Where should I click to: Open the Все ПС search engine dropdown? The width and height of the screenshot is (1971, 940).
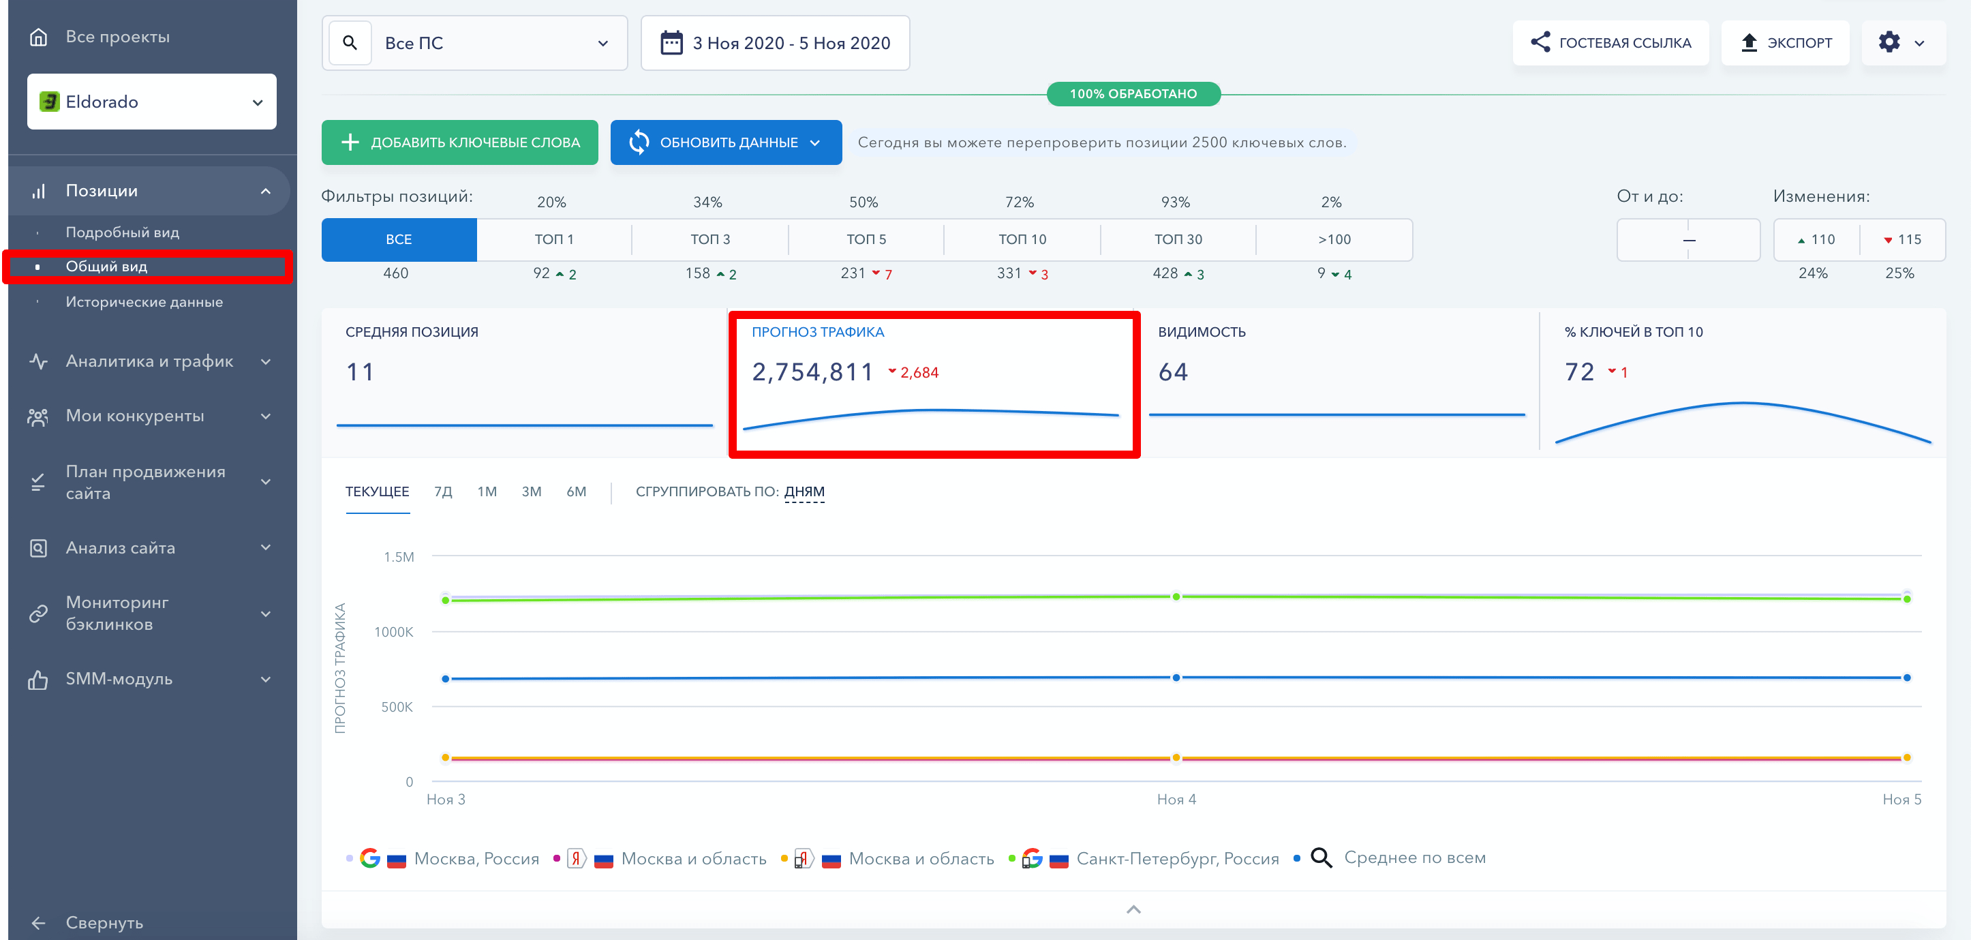[474, 43]
